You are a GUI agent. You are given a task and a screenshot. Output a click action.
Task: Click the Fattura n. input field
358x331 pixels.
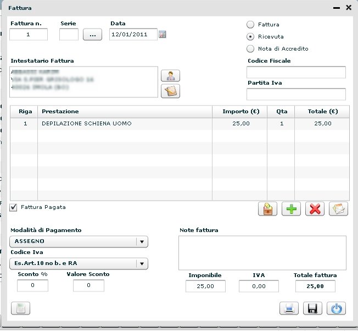tap(29, 35)
